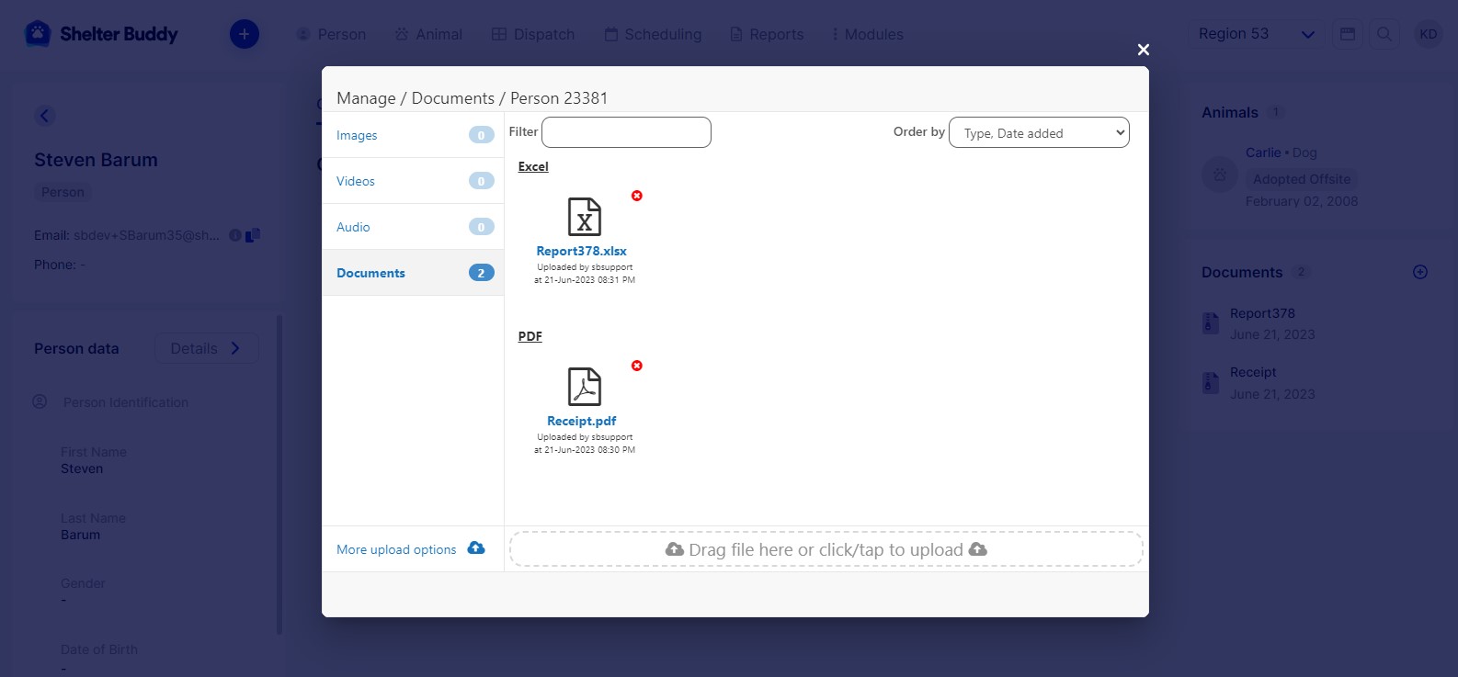This screenshot has width=1458, height=677.
Task: Click the Report378 file icon in side panel
Action: click(x=1211, y=323)
